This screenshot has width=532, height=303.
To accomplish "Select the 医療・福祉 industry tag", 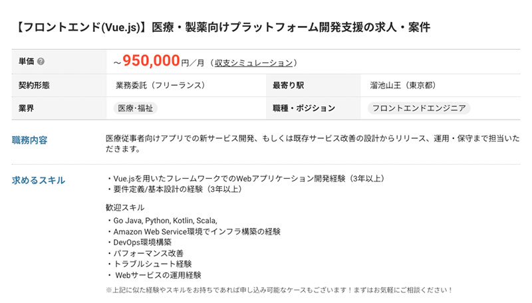I will (136, 108).
